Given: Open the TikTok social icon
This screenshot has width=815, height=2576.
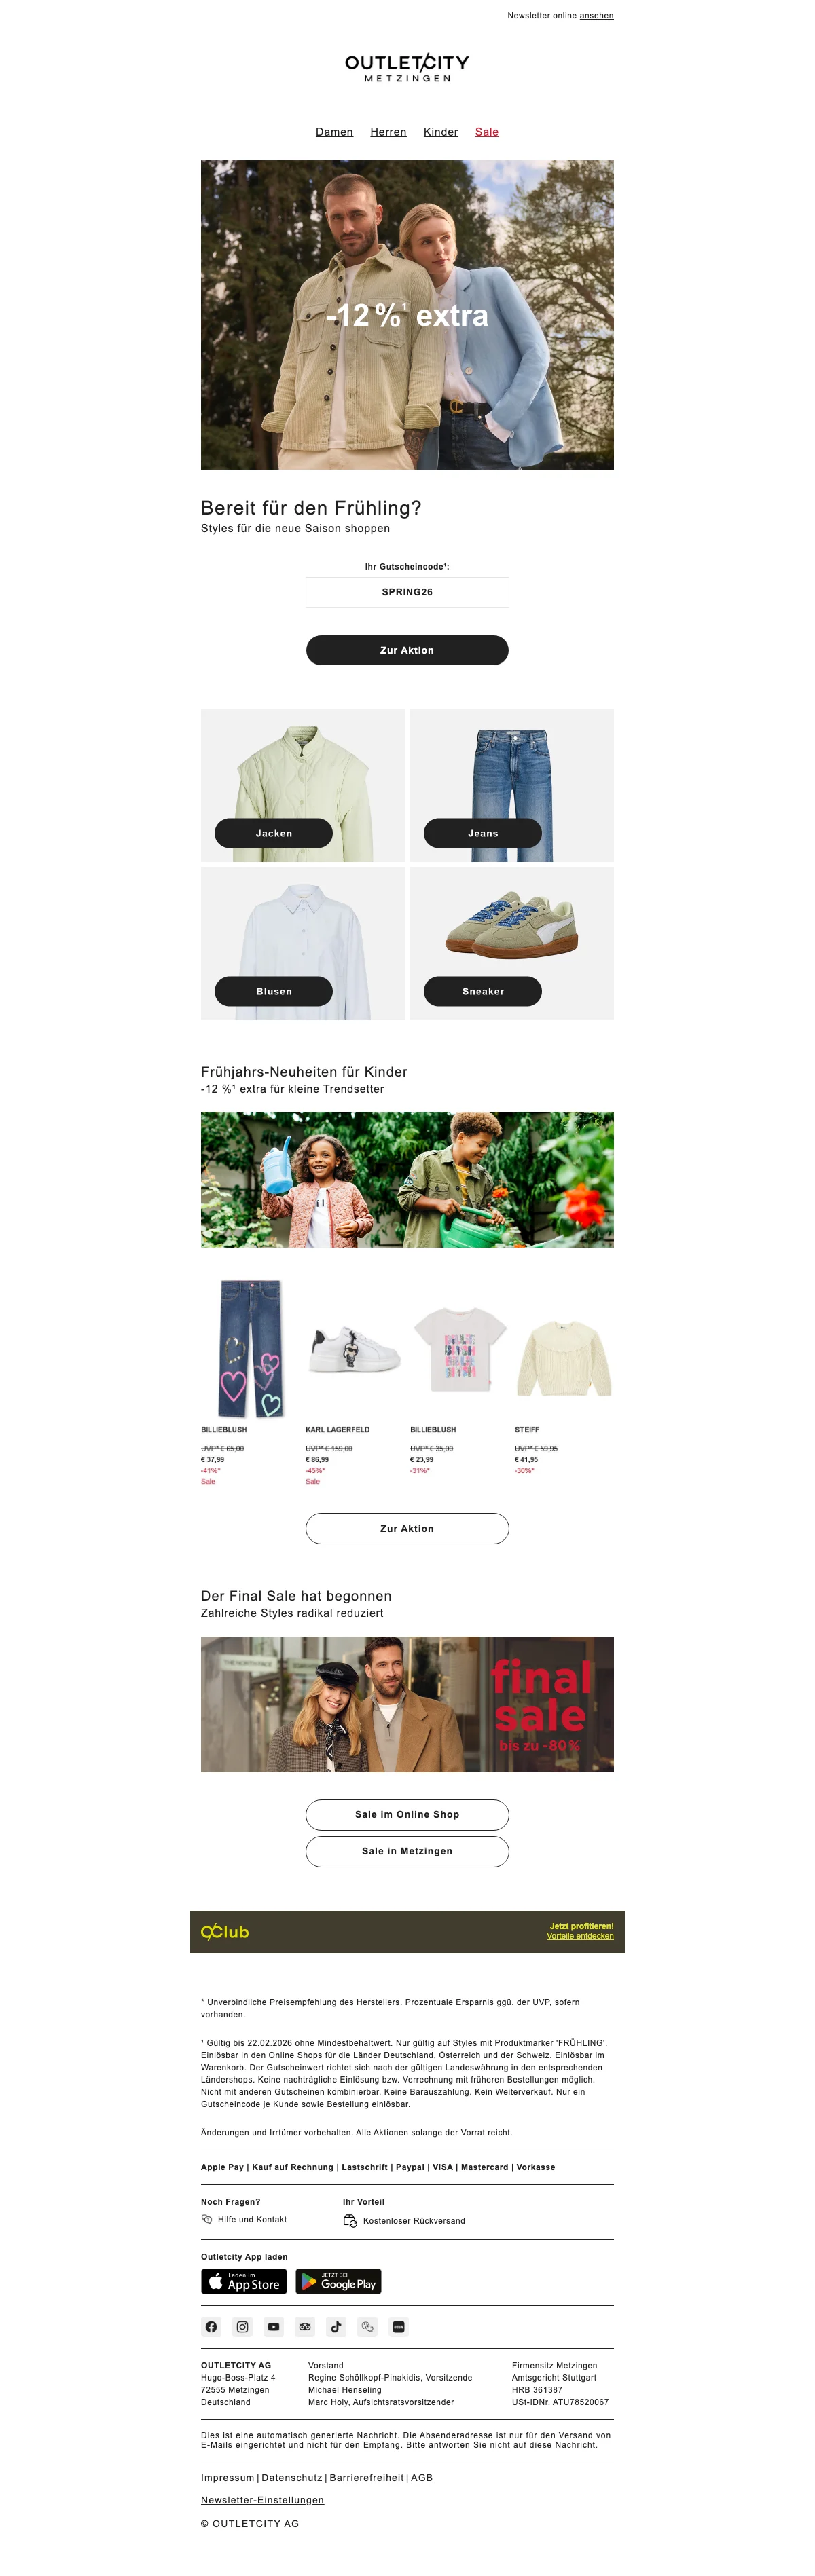Looking at the screenshot, I should [x=336, y=2327].
